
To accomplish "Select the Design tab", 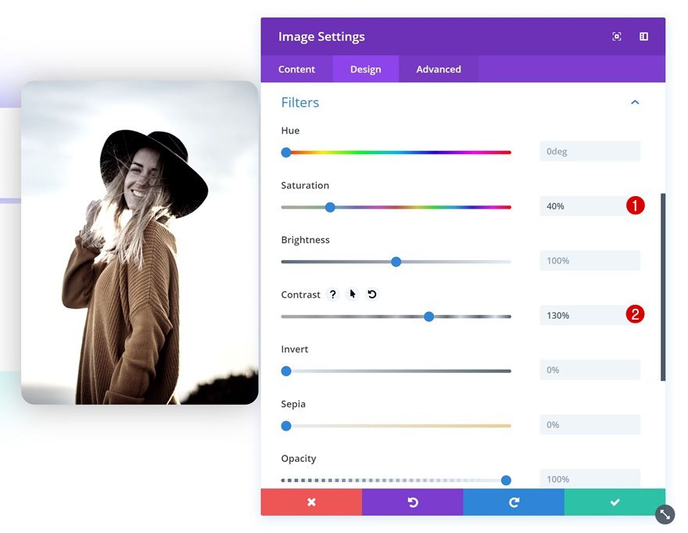I will pyautogui.click(x=365, y=69).
